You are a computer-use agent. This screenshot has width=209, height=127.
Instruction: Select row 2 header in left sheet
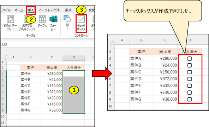point(3,68)
